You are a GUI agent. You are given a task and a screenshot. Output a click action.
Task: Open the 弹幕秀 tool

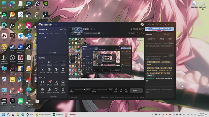(x=42, y=90)
